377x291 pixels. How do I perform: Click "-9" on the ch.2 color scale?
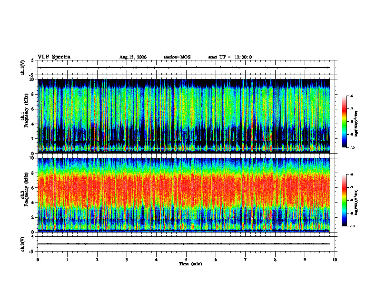(351, 213)
